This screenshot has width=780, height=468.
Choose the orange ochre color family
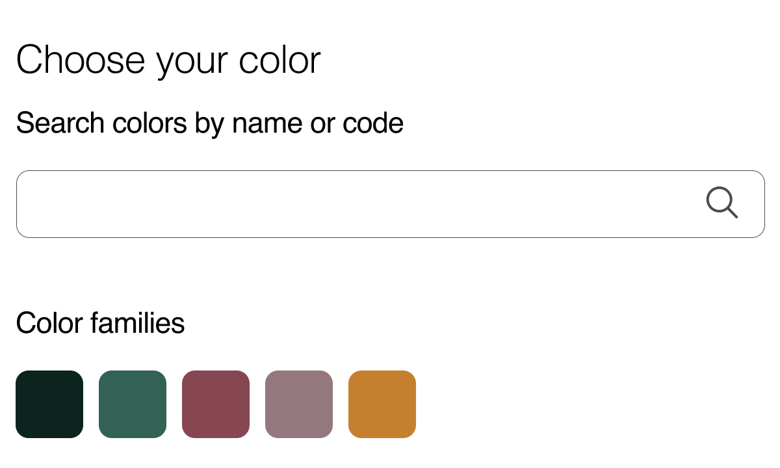tap(382, 404)
